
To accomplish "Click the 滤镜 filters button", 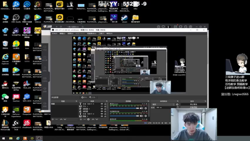I will [x=92, y=97].
